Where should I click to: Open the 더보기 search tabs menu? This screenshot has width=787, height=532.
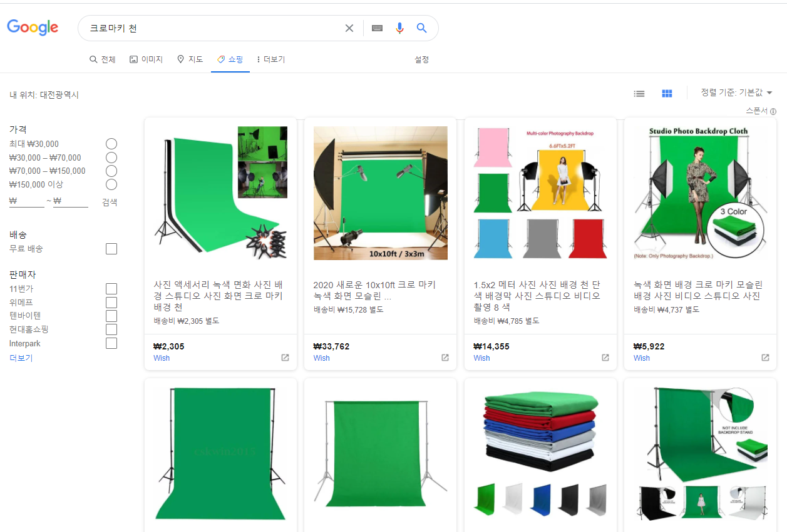tap(270, 59)
